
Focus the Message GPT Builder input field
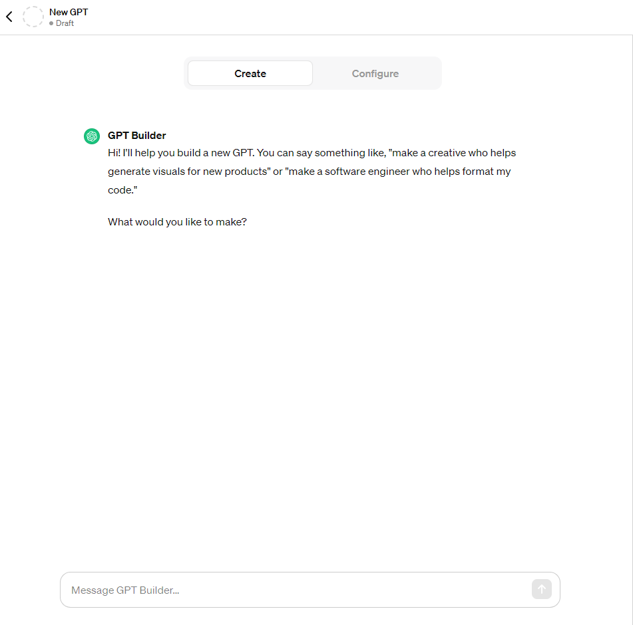point(310,590)
